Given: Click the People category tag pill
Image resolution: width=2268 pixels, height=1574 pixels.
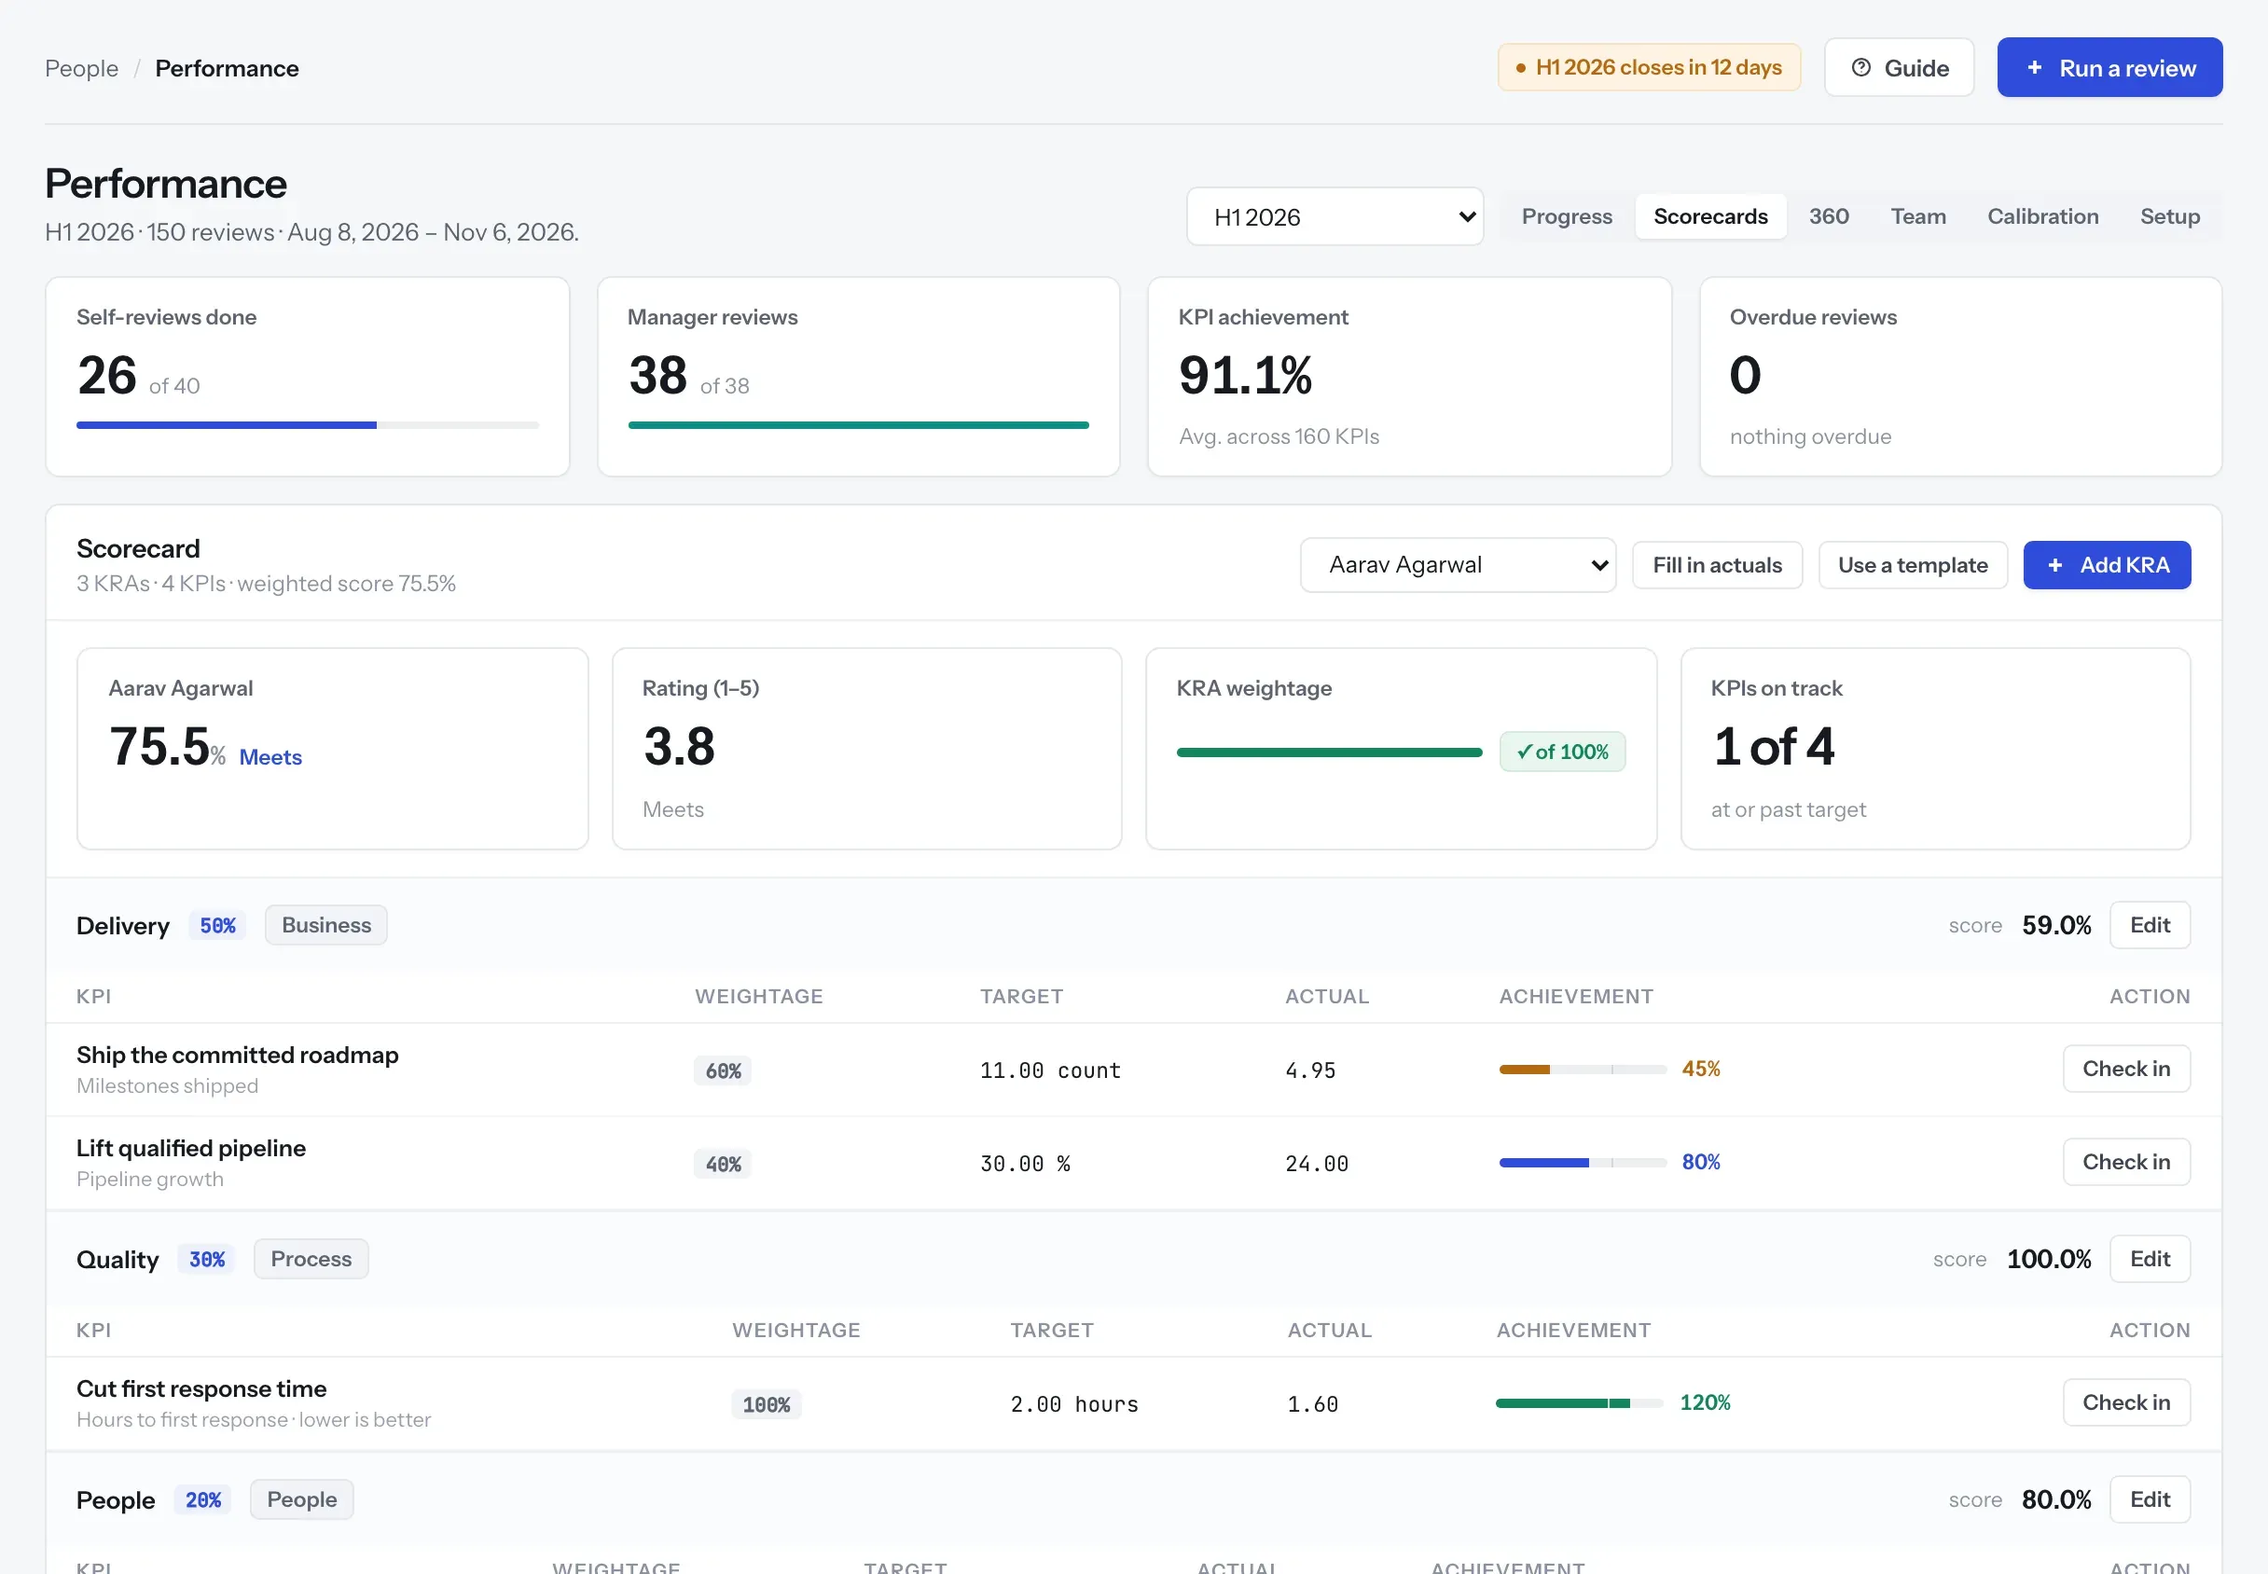Looking at the screenshot, I should (302, 1499).
